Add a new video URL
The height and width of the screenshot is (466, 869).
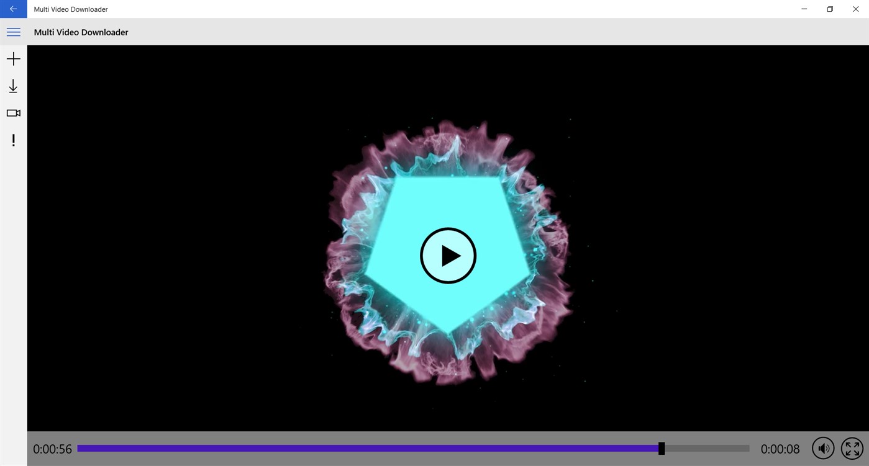pos(13,58)
